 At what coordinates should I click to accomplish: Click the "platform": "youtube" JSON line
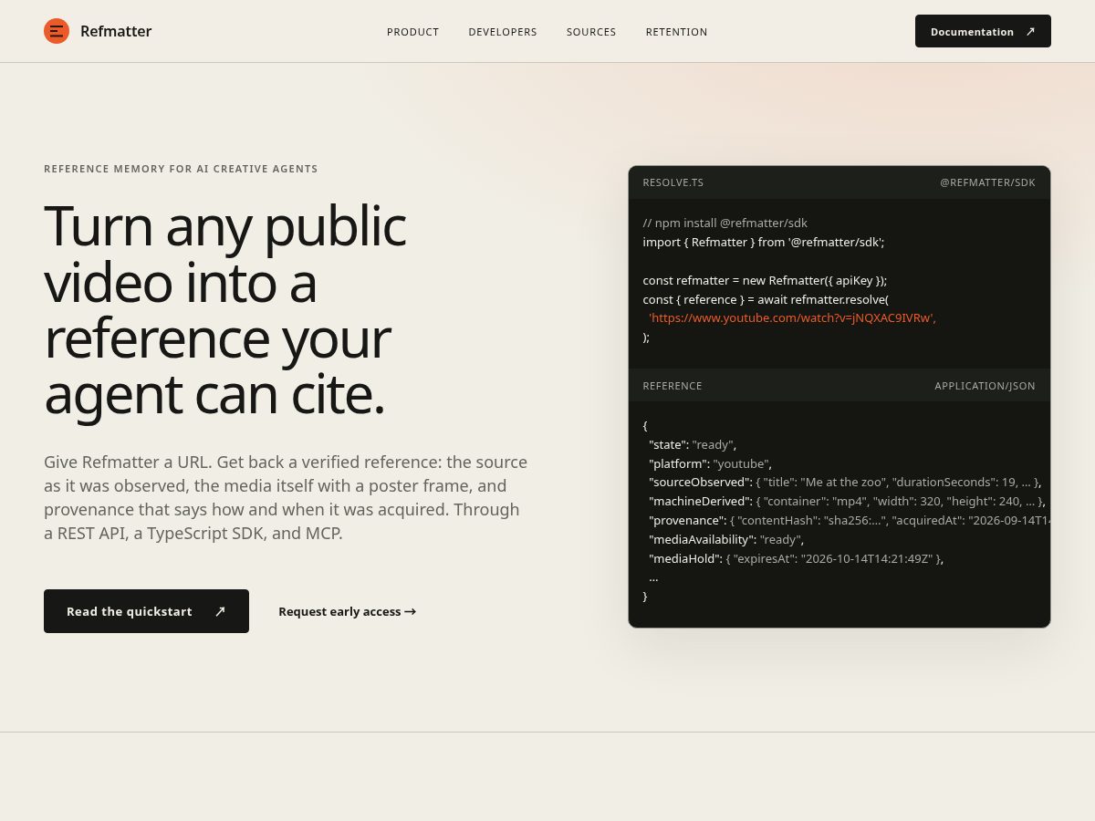710,463
